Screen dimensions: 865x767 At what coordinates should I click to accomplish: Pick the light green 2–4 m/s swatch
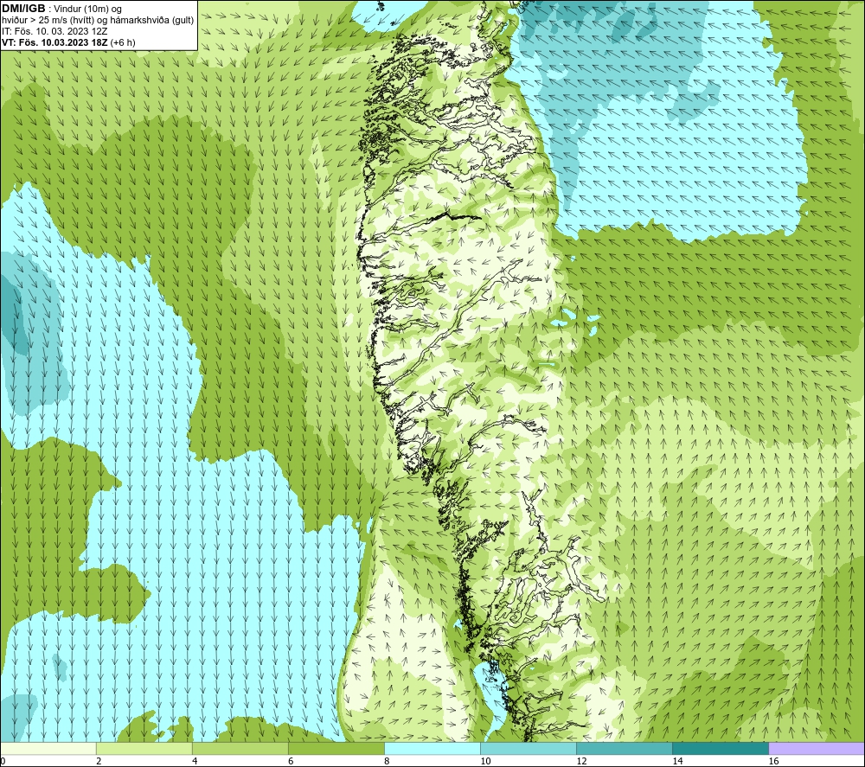144,748
